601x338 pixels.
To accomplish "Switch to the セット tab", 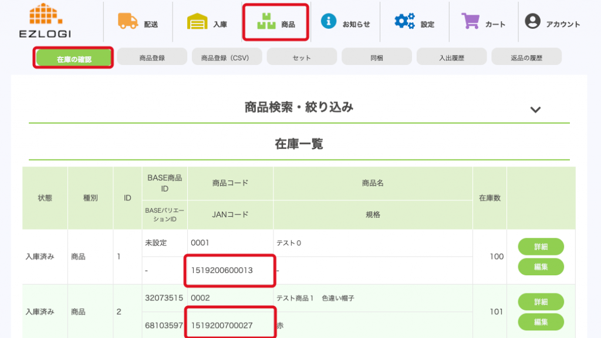I will tap(302, 57).
